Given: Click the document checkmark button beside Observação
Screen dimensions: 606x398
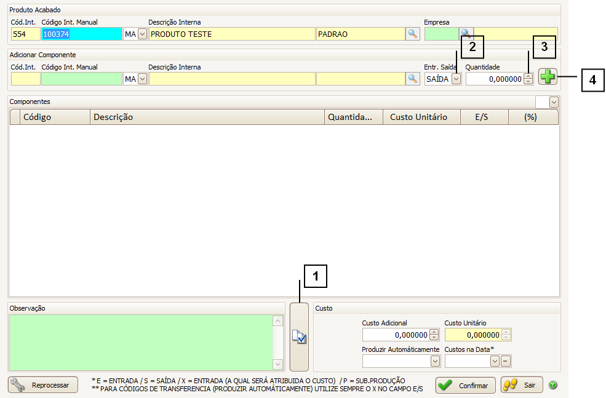Looking at the screenshot, I should pos(299,336).
